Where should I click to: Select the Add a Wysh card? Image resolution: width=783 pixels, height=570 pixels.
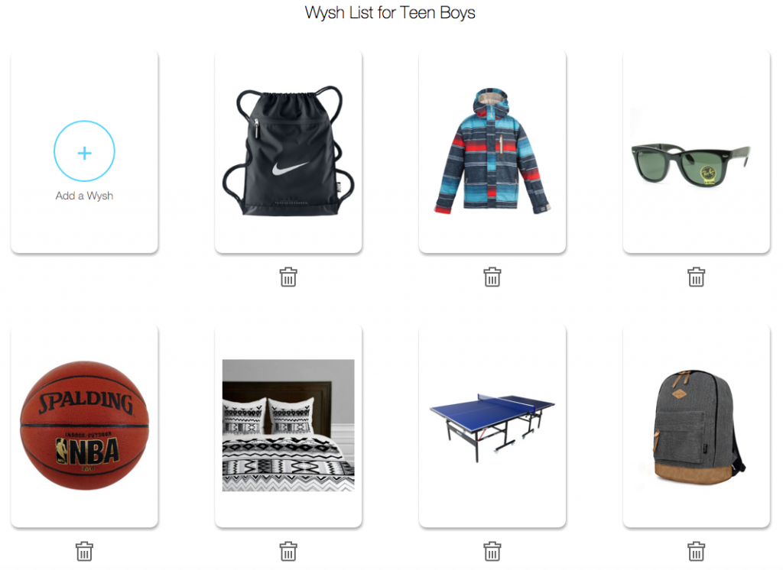(x=84, y=152)
